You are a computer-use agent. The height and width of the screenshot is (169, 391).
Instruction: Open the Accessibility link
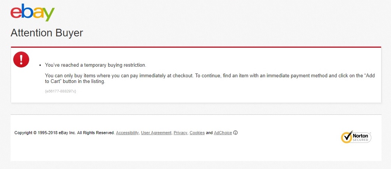[127, 133]
